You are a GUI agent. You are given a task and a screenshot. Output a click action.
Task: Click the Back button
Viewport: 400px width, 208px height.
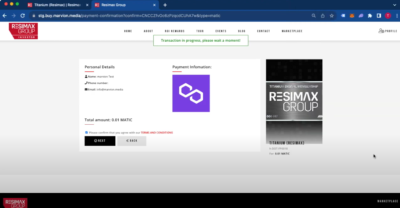132,141
